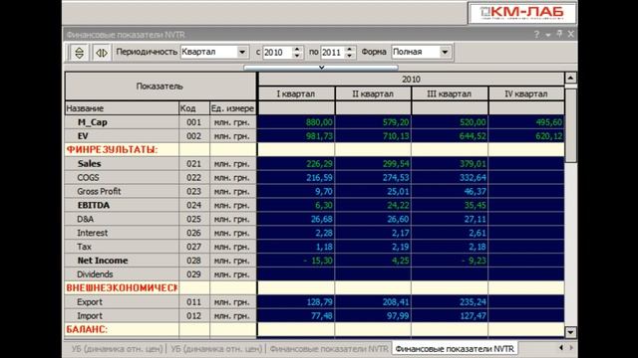Click the БАЛАНС: section heading
The height and width of the screenshot is (358, 638).
click(87, 329)
